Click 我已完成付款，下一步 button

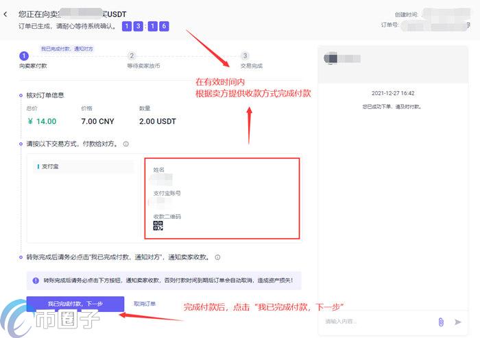[x=75, y=304]
